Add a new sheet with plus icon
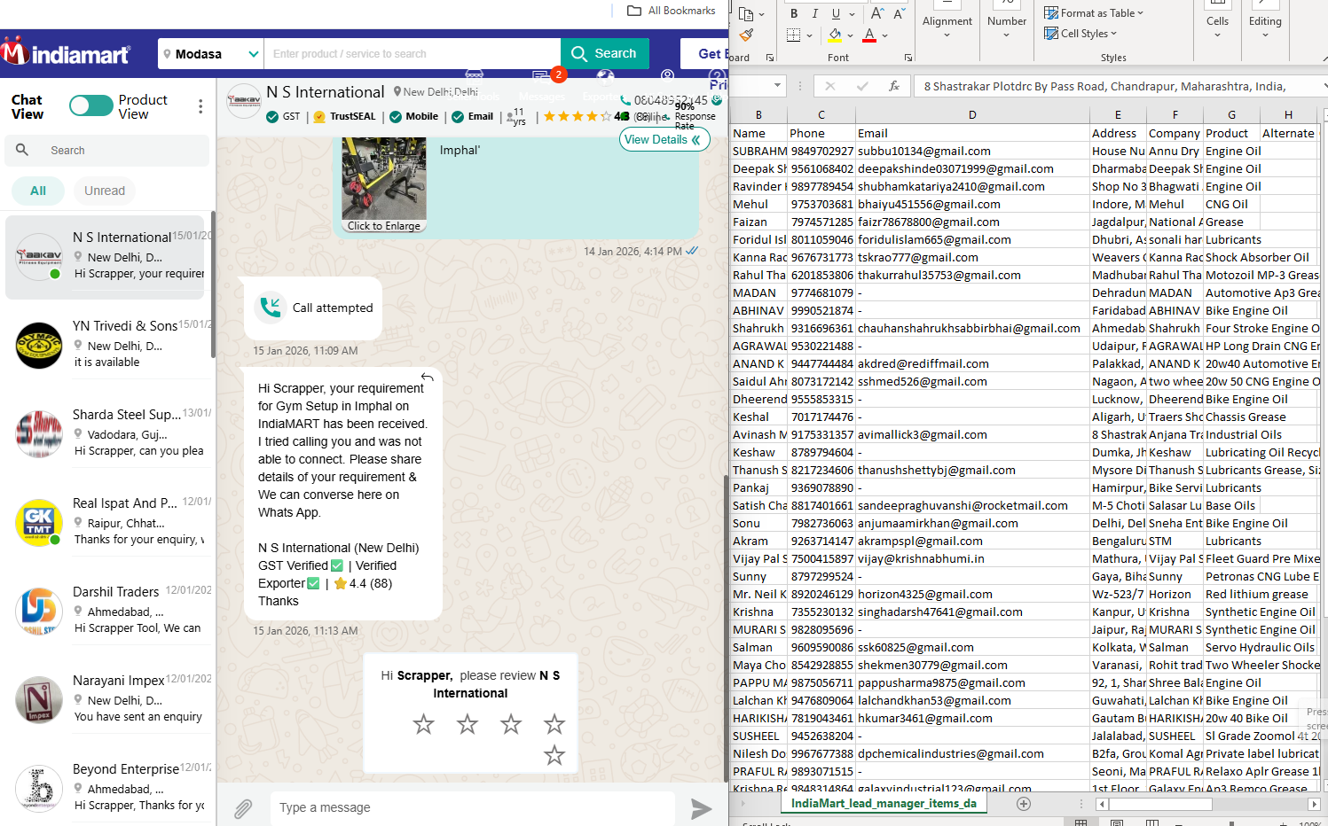 click(1024, 804)
